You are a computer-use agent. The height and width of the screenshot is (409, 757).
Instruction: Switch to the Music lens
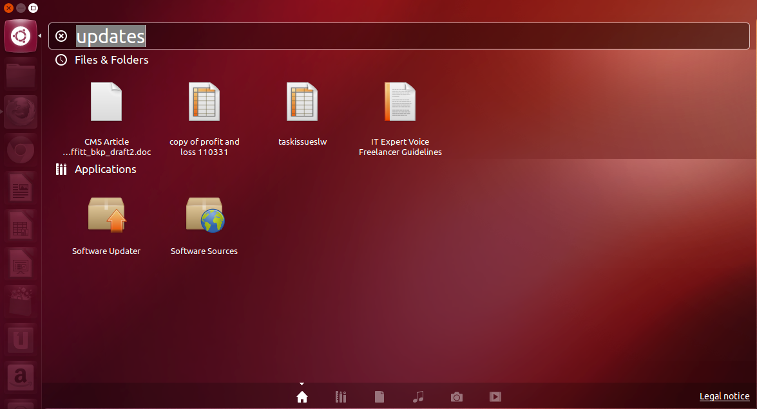[418, 397]
